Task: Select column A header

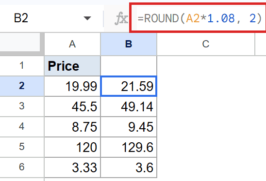Action: point(72,44)
